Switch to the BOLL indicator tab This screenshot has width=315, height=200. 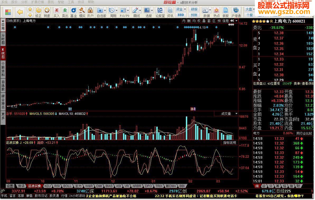point(67,186)
